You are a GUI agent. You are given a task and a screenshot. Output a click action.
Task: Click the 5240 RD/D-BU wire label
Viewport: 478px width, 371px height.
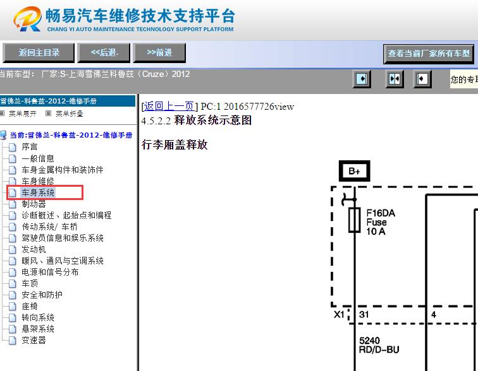pos(379,345)
